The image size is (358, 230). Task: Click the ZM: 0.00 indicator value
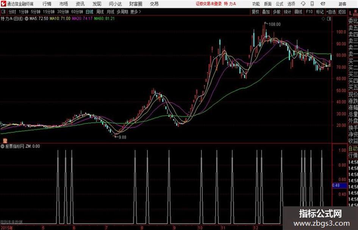coord(33,146)
